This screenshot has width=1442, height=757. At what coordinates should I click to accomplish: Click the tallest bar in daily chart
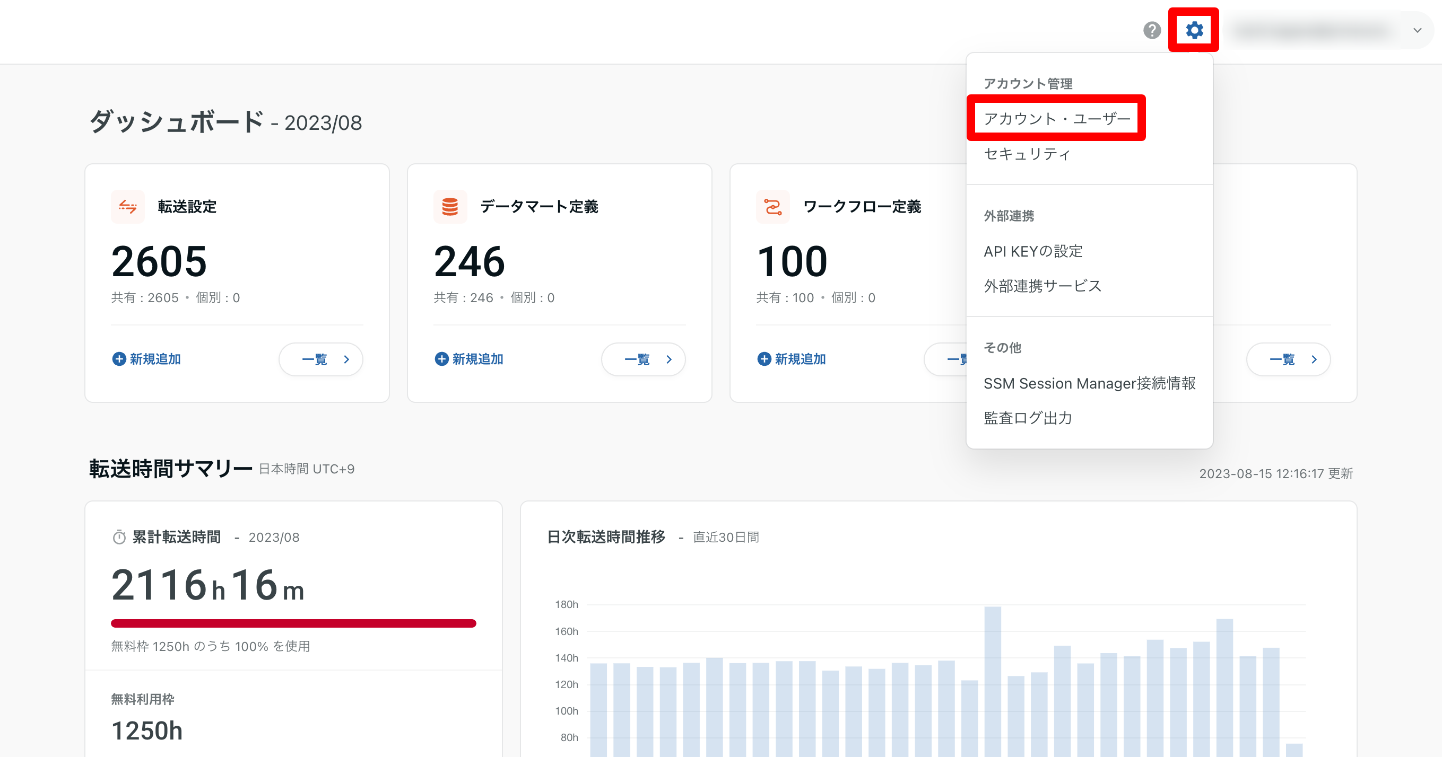[993, 682]
